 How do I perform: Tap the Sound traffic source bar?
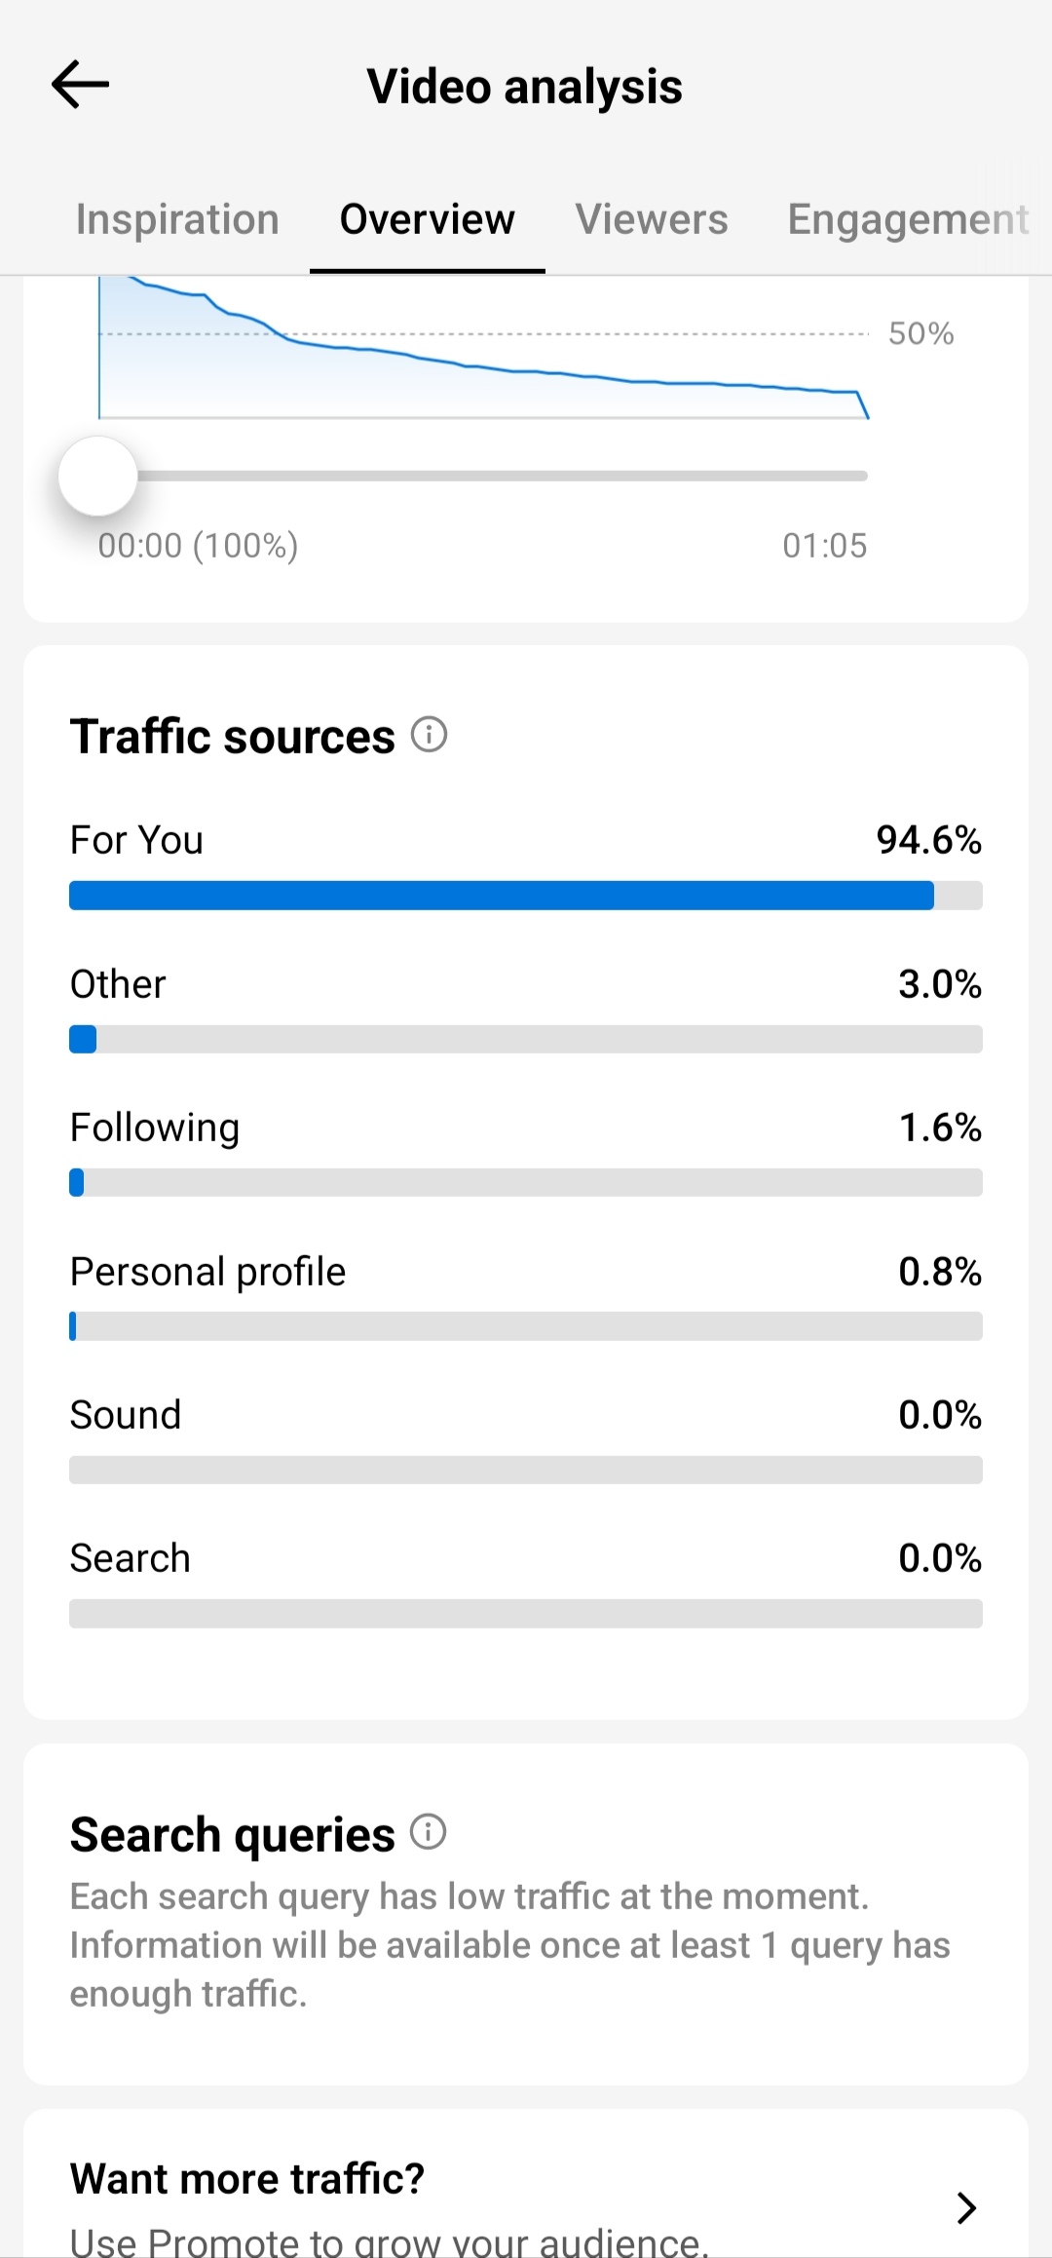point(526,1470)
